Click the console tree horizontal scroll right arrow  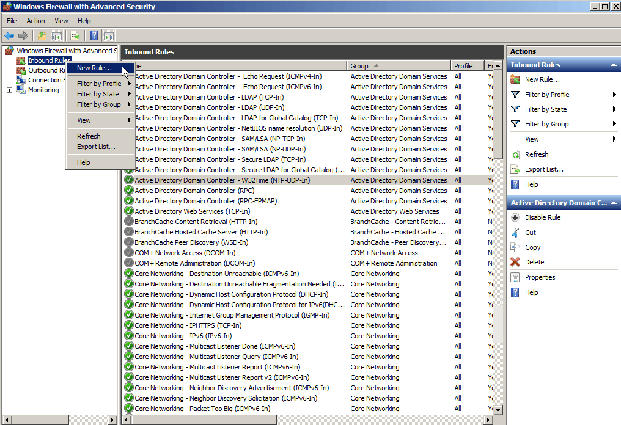[113, 420]
